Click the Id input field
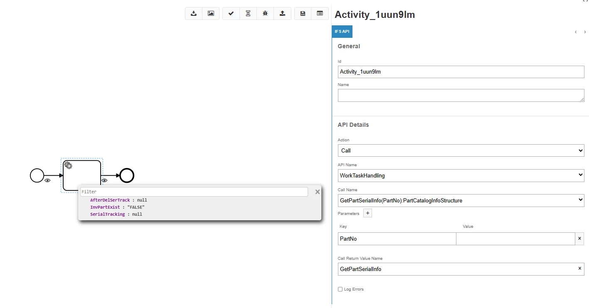 point(461,71)
